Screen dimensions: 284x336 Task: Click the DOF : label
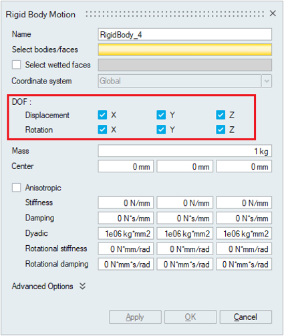tap(21, 102)
